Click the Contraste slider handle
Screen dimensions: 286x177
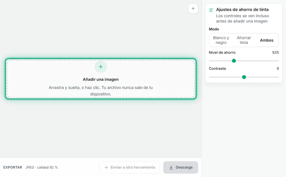(x=244, y=77)
